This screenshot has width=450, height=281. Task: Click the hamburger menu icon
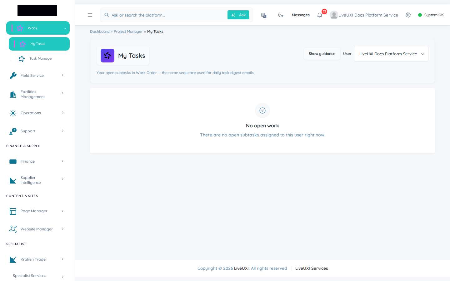[90, 15]
